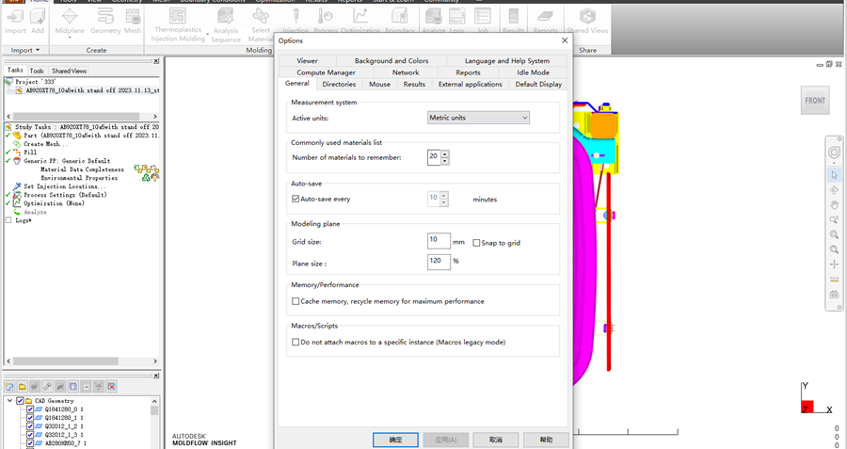The height and width of the screenshot is (449, 847).
Task: Click the 取消 (Cancel) button
Action: [496, 440]
